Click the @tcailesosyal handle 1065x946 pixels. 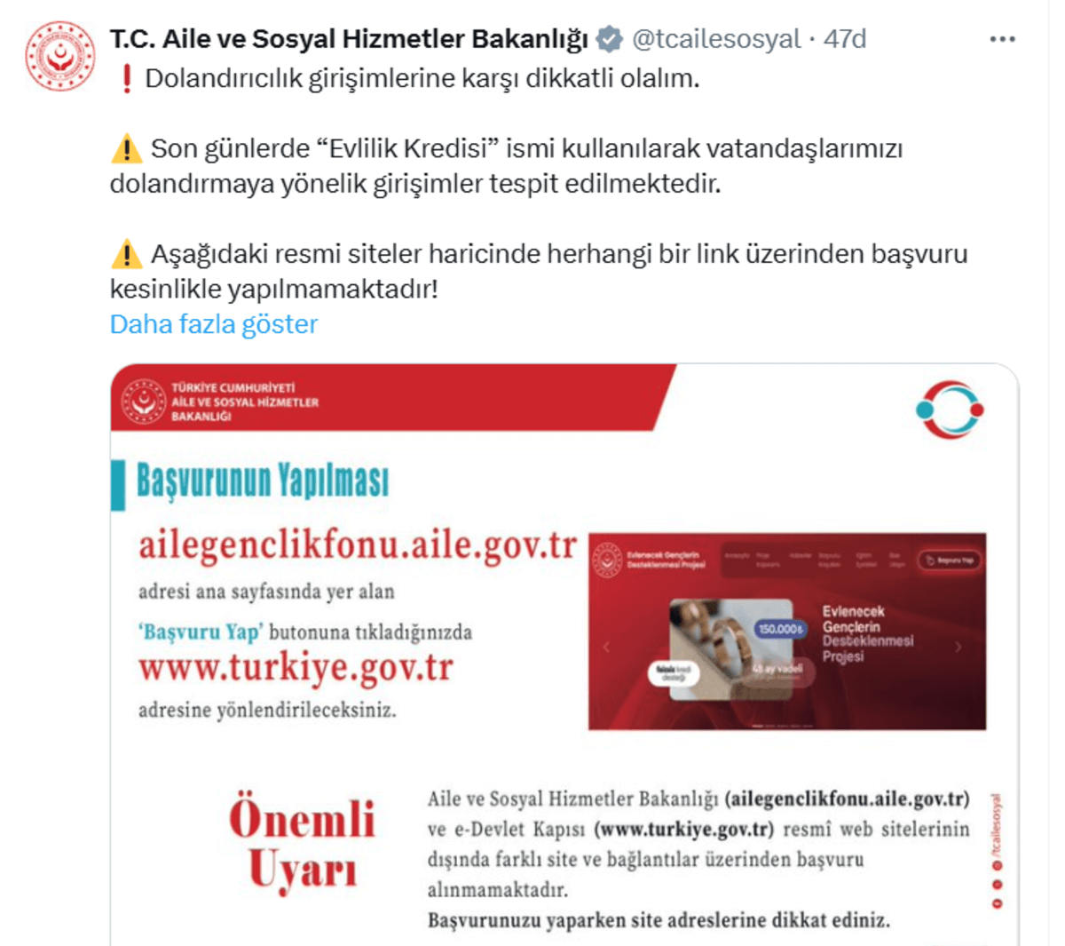pyautogui.click(x=716, y=39)
